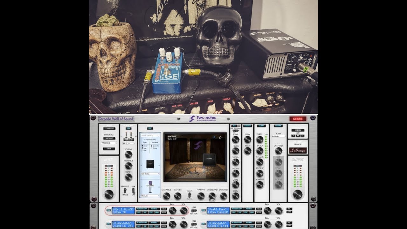
Task: Click the INPUT level knob
Action: [109, 194]
